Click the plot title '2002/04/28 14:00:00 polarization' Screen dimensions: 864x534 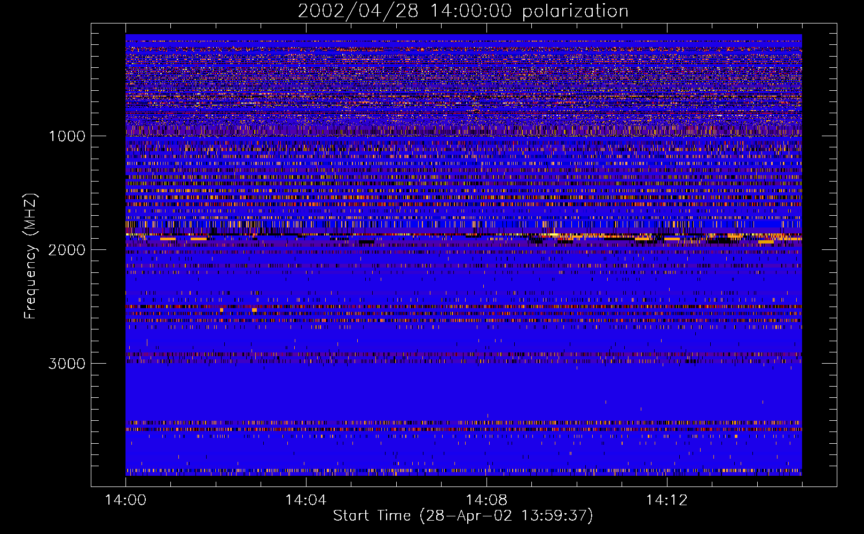click(x=463, y=11)
